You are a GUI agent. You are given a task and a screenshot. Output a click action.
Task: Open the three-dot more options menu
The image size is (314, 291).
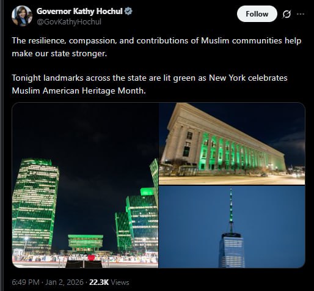coord(301,14)
